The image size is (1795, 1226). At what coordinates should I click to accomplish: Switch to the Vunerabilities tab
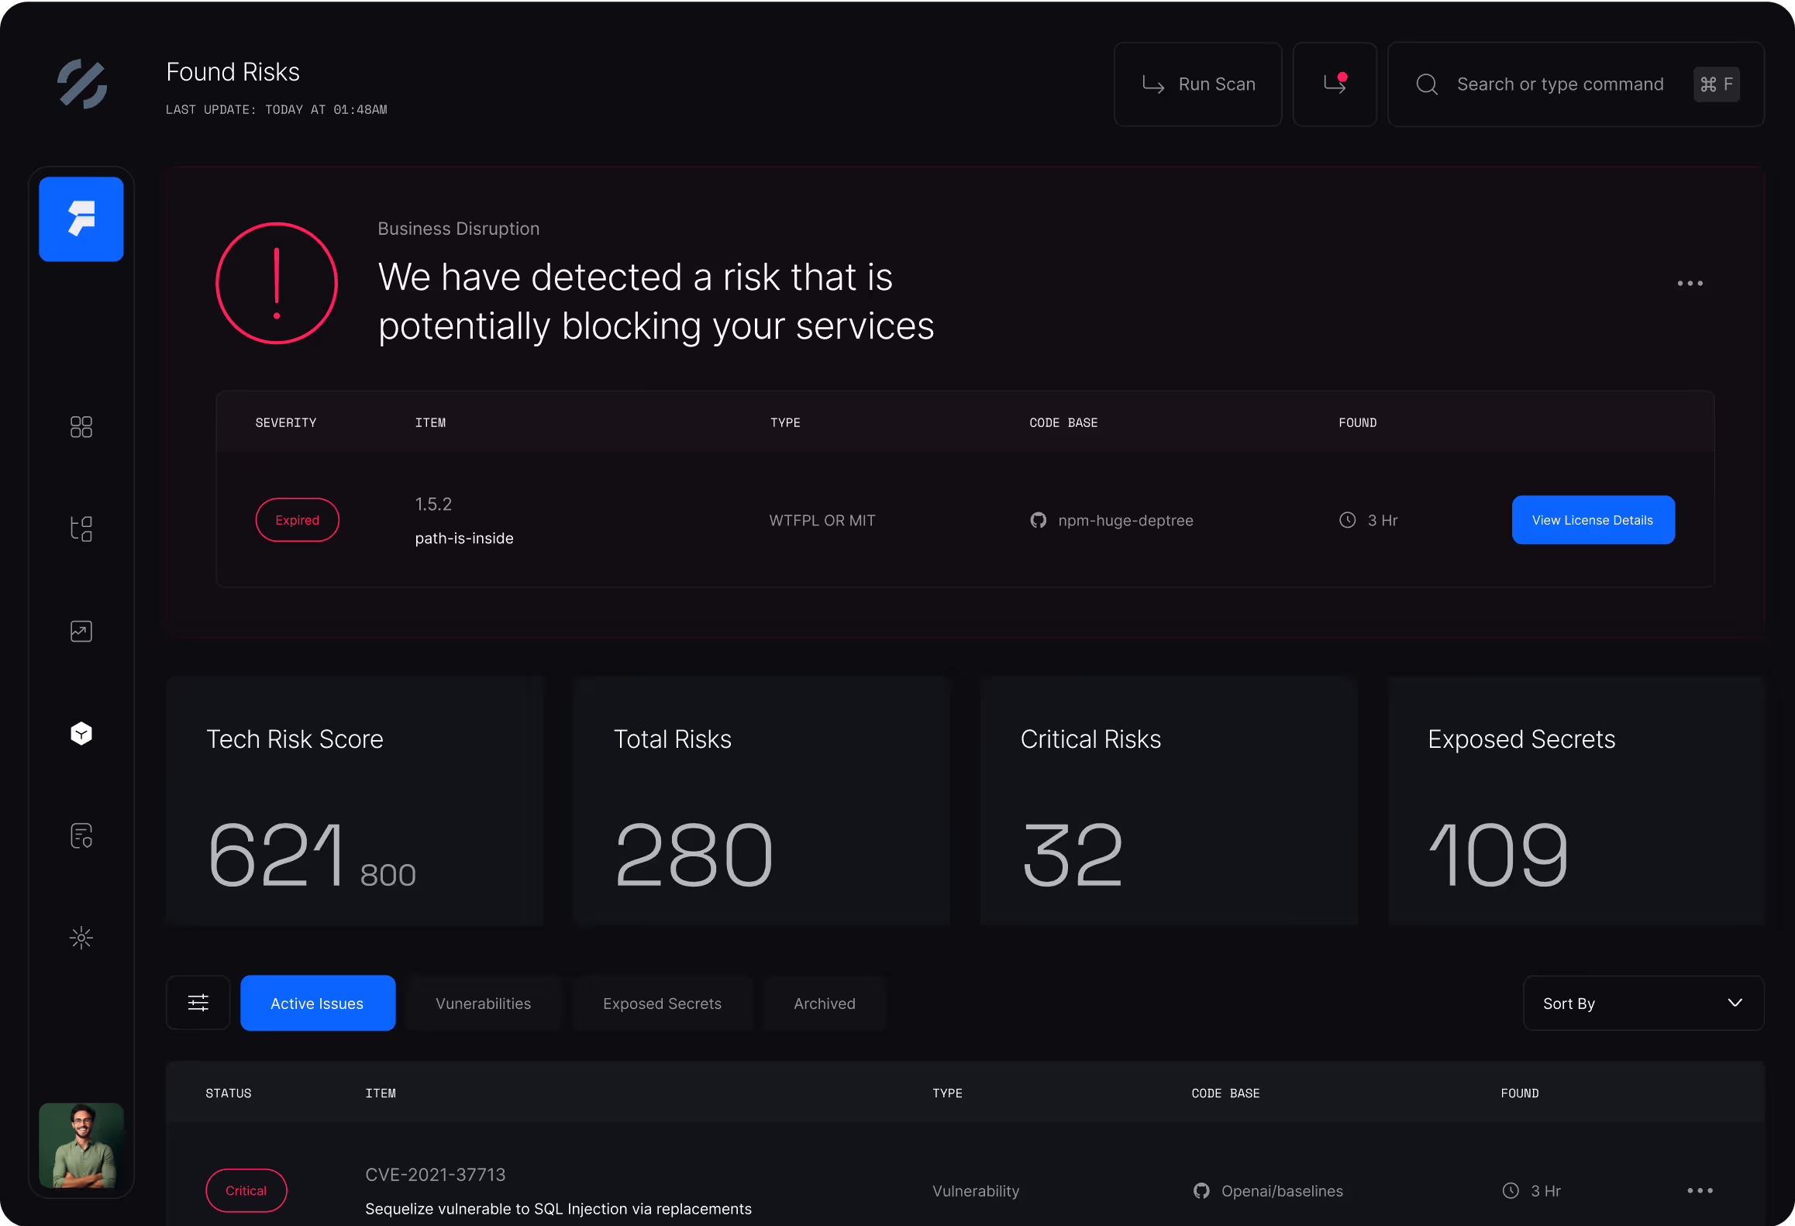click(484, 1004)
